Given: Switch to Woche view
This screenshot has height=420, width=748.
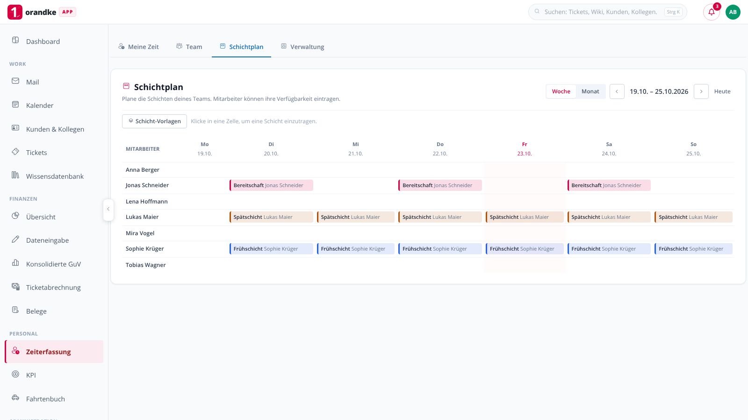Looking at the screenshot, I should [561, 91].
